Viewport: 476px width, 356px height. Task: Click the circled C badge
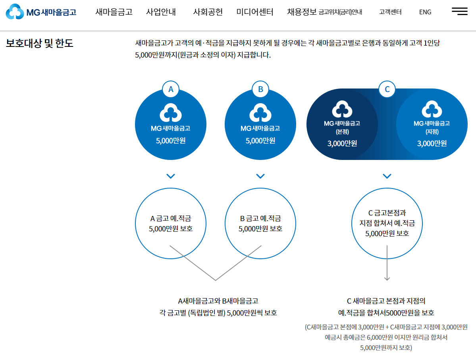[x=387, y=89]
